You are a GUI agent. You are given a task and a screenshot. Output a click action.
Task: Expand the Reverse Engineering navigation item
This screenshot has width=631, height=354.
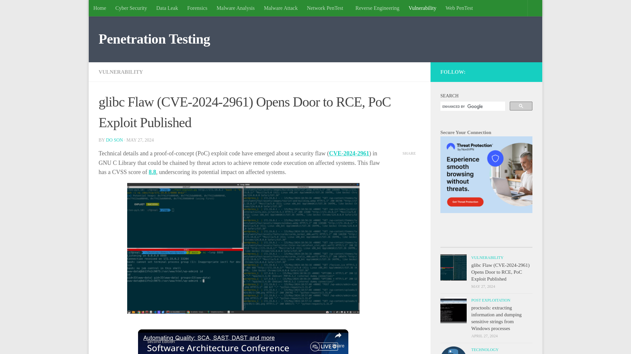point(377,8)
